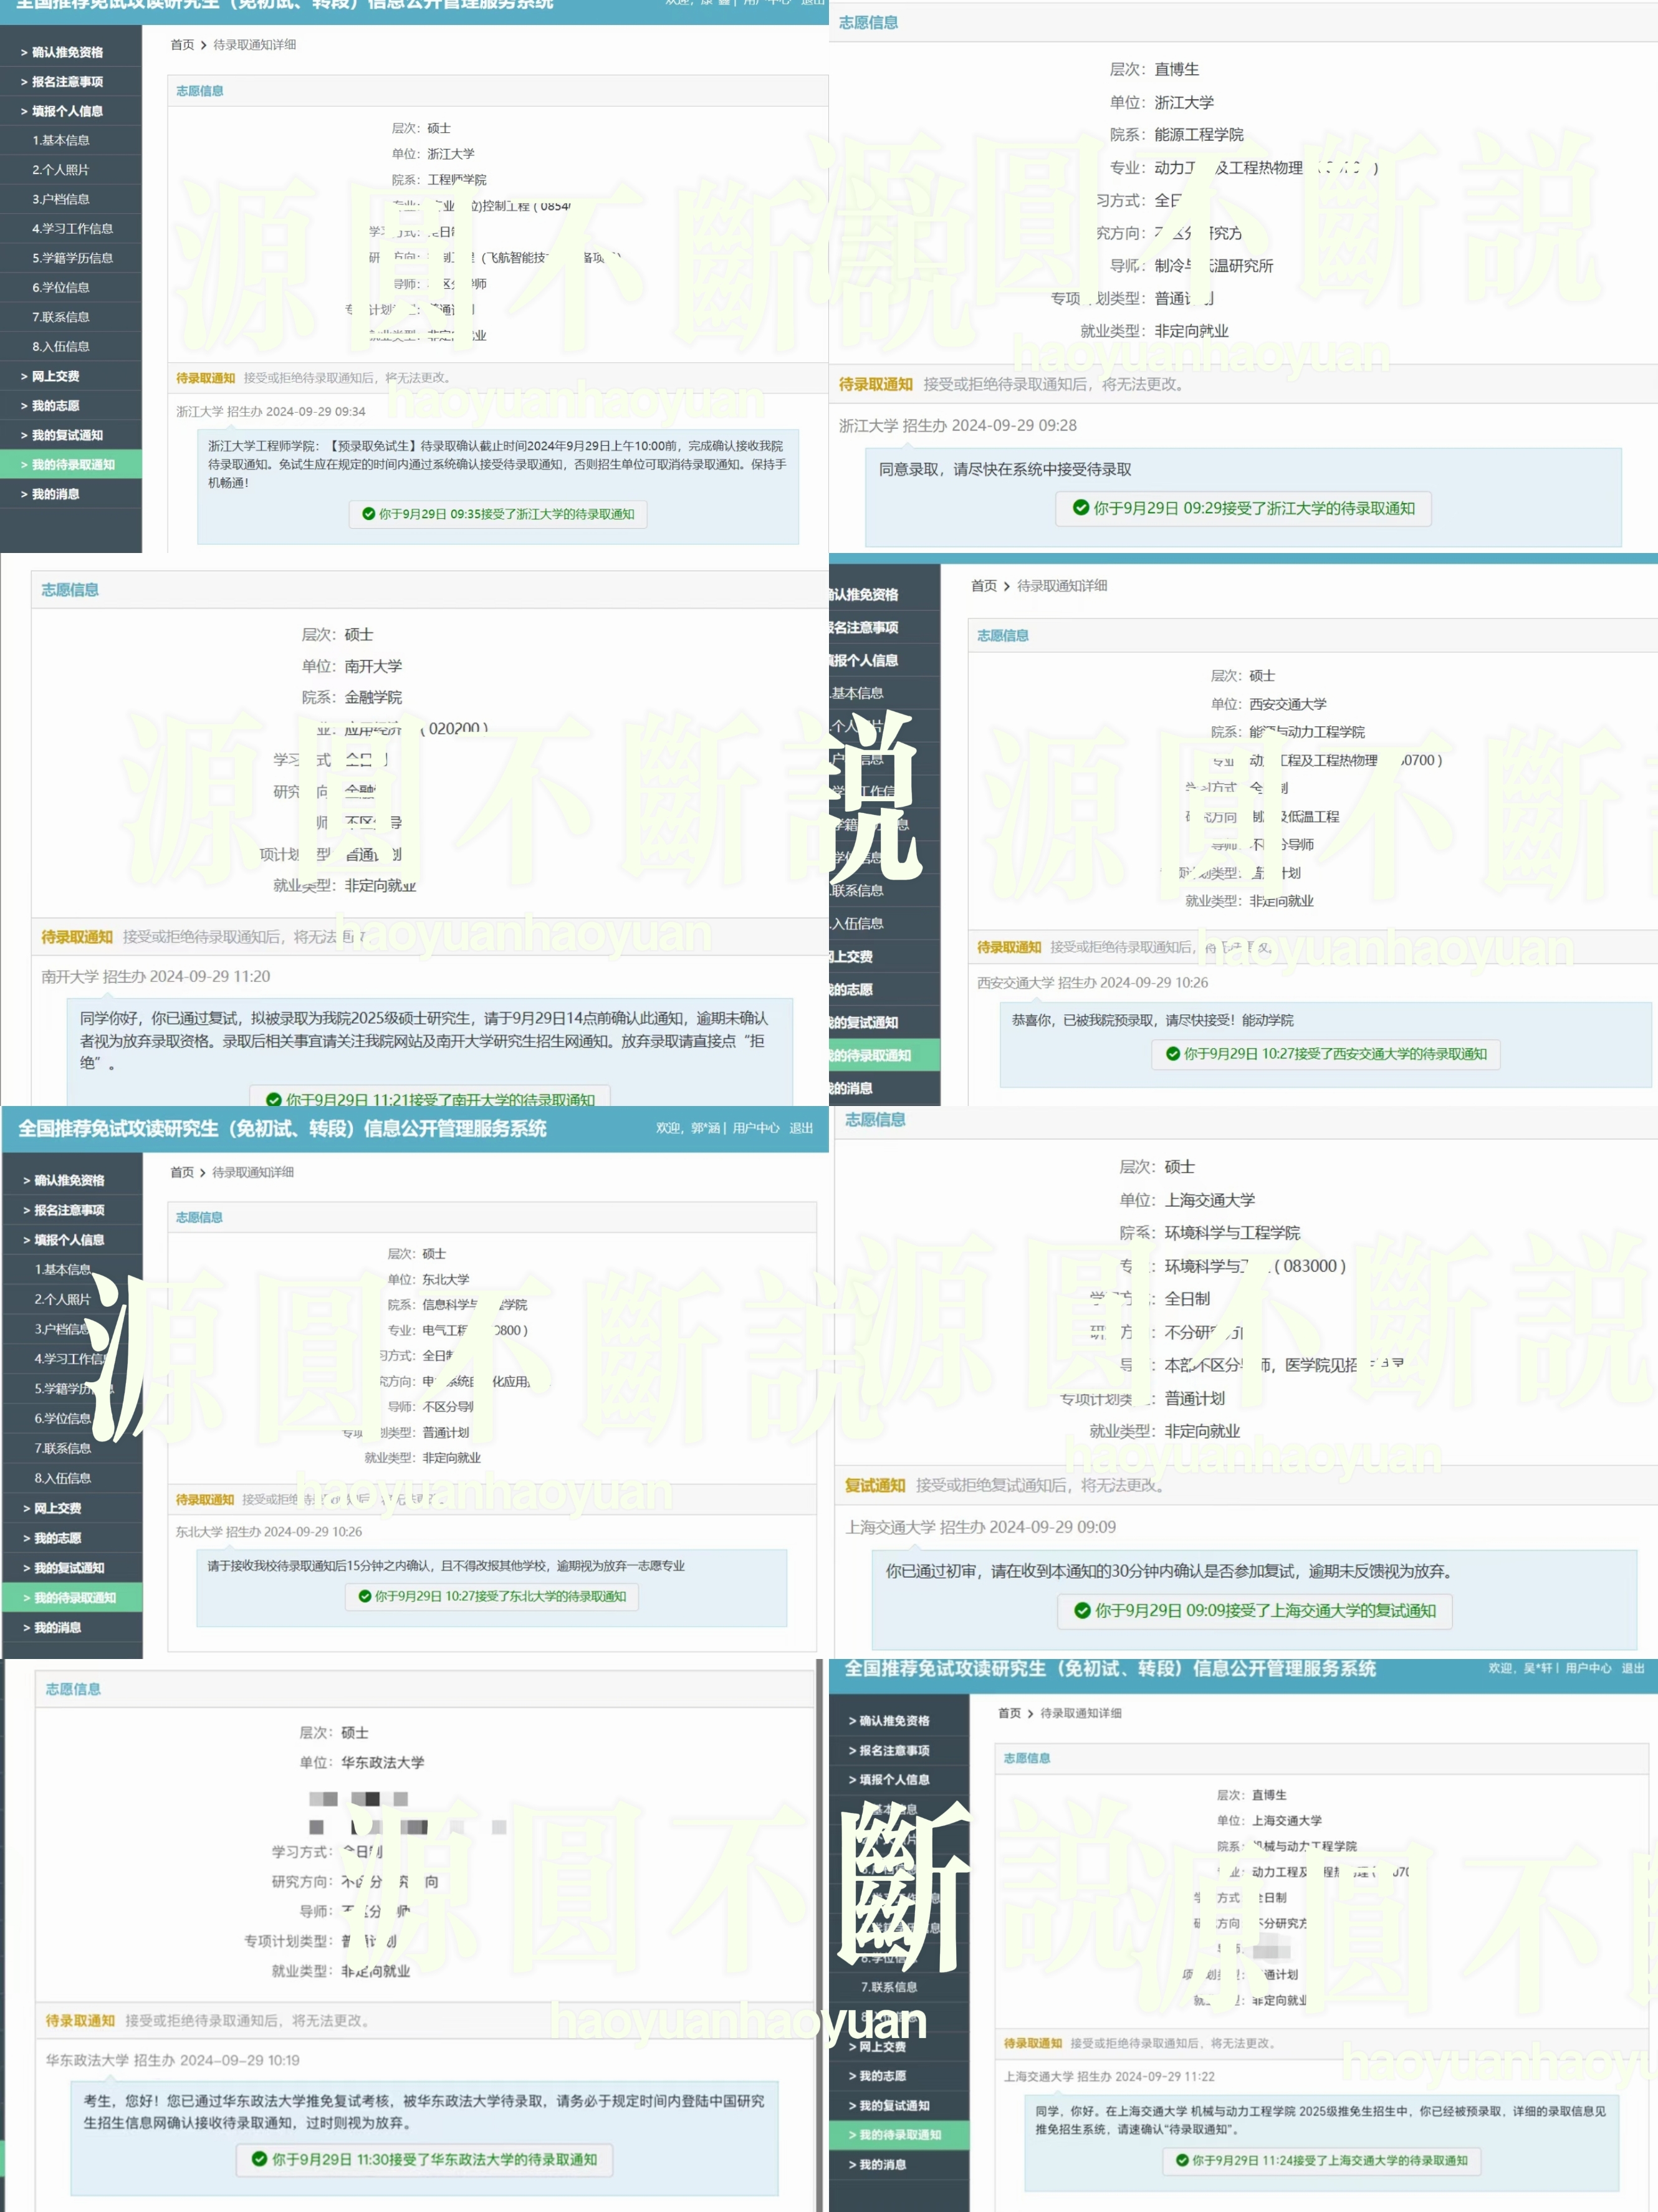The image size is (1658, 2212).
Task: Open 1.基本信息 in 郭*涵's sidebar
Action: click(62, 1269)
